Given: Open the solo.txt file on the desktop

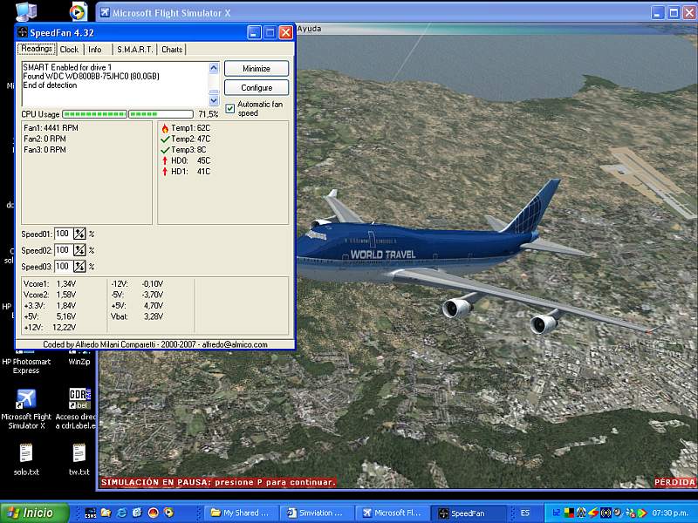Looking at the screenshot, I should (x=26, y=454).
